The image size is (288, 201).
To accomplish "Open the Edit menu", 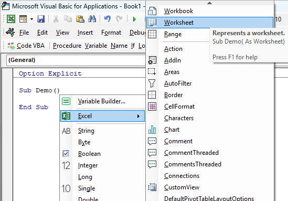I will (x=42, y=33).
